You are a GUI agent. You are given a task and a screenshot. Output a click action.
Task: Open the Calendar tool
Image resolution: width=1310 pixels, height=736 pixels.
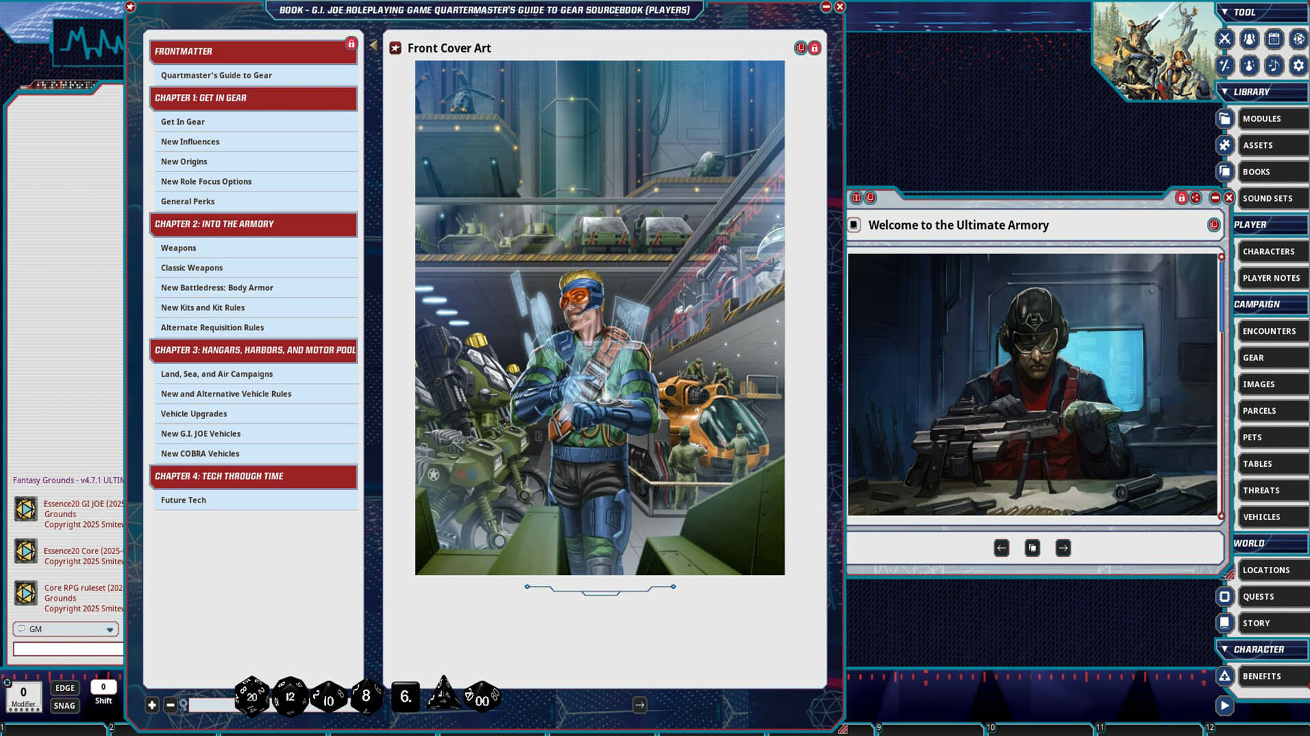(1273, 39)
